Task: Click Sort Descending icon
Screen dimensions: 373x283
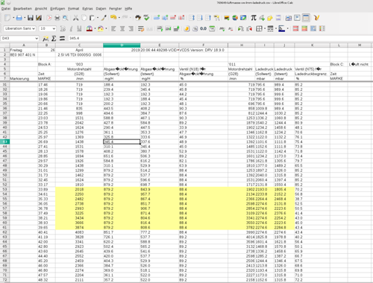Action: point(208,18)
